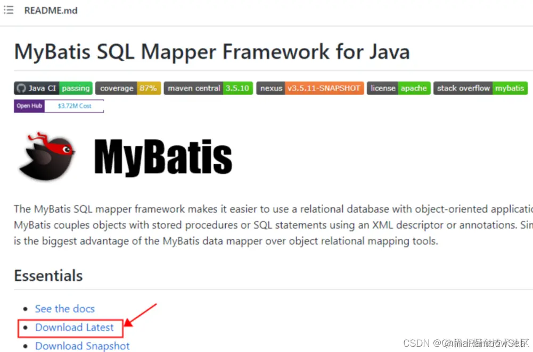
Task: Open the See the docs link
Action: click(65, 308)
